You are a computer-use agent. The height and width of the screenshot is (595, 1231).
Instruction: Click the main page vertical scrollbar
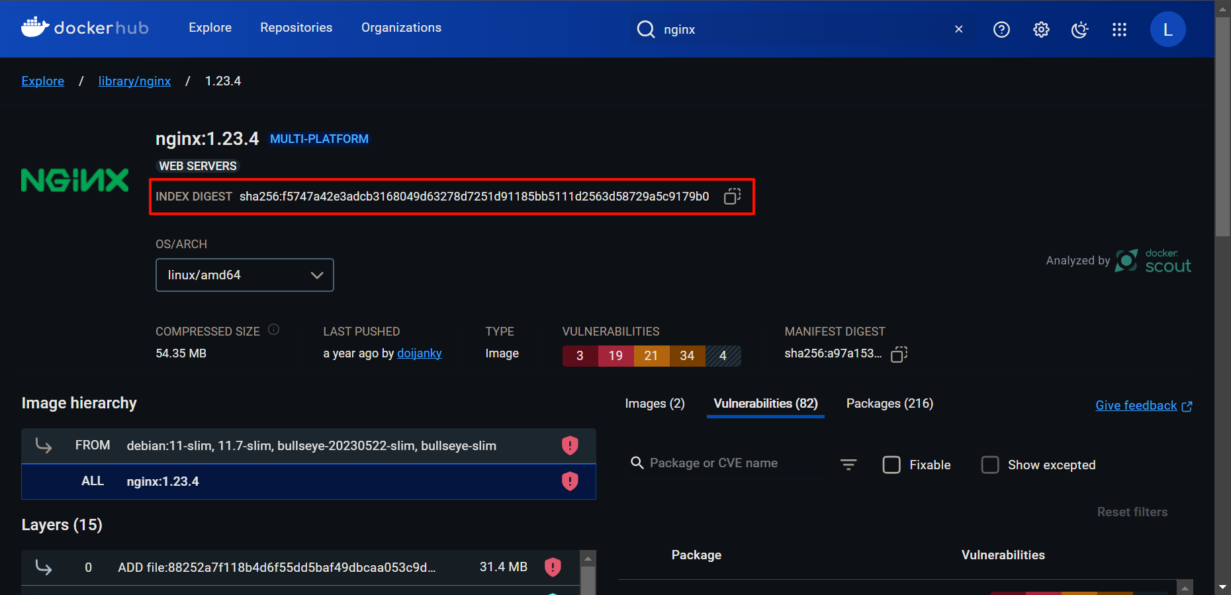(1223, 127)
